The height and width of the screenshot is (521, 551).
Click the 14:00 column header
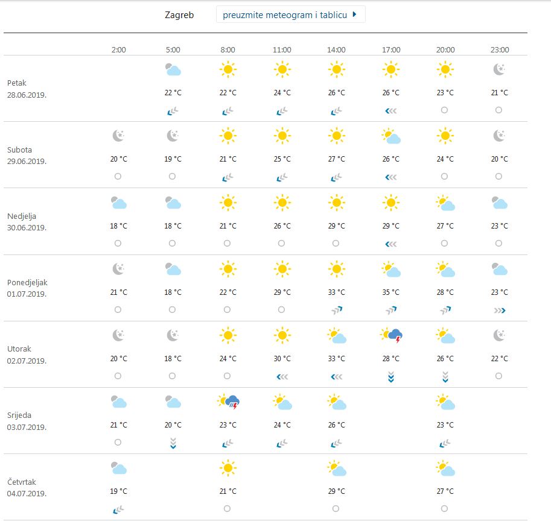(336, 49)
